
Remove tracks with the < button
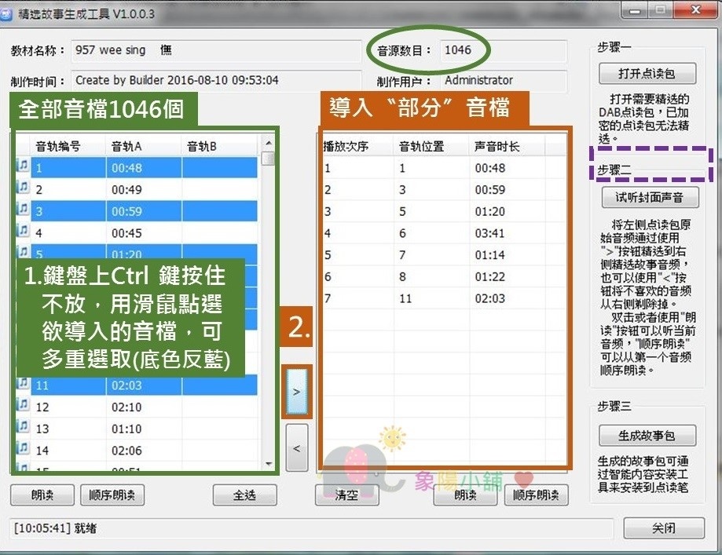[x=297, y=447]
